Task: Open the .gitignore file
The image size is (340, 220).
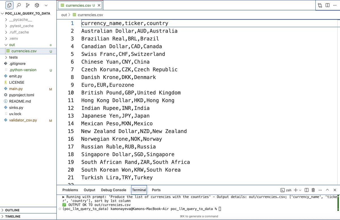Action: coord(17,64)
